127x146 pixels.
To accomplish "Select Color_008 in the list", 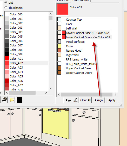I will pyautogui.click(x=26, y=50).
